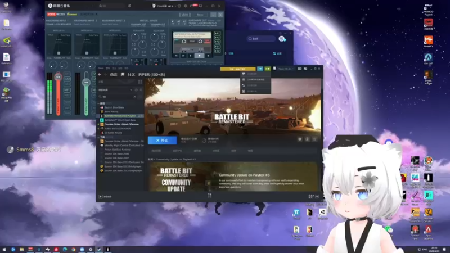Select BattleBit Remastered Playtest entry
Image resolution: width=450 pixels, height=253 pixels.
pyautogui.click(x=120, y=116)
